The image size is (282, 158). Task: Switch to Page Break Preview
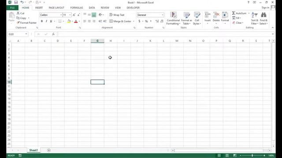235,155
